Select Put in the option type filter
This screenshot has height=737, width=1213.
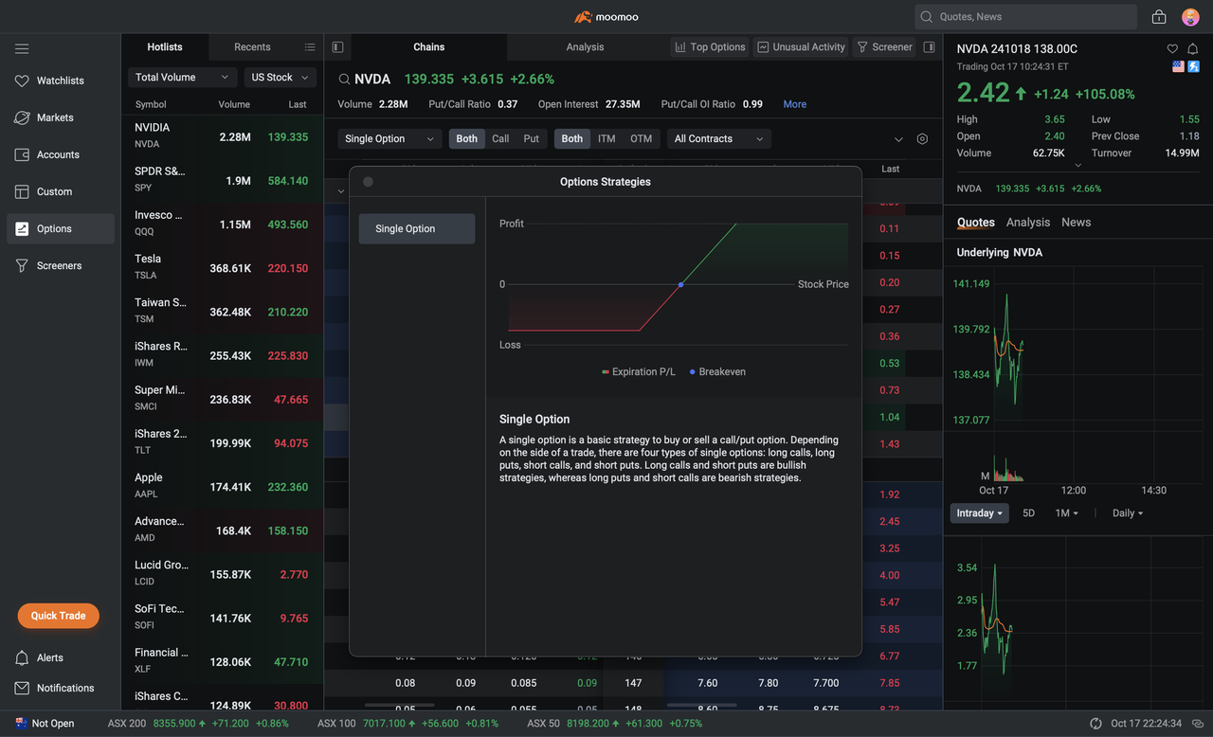click(532, 139)
